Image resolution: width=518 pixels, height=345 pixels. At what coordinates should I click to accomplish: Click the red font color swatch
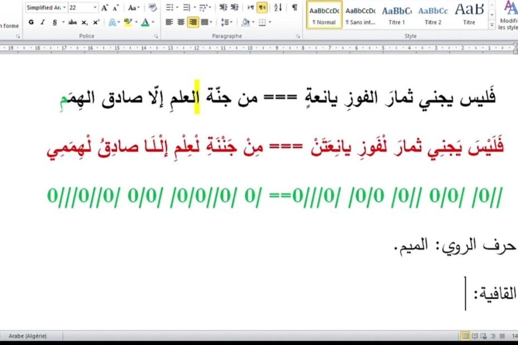click(x=145, y=22)
